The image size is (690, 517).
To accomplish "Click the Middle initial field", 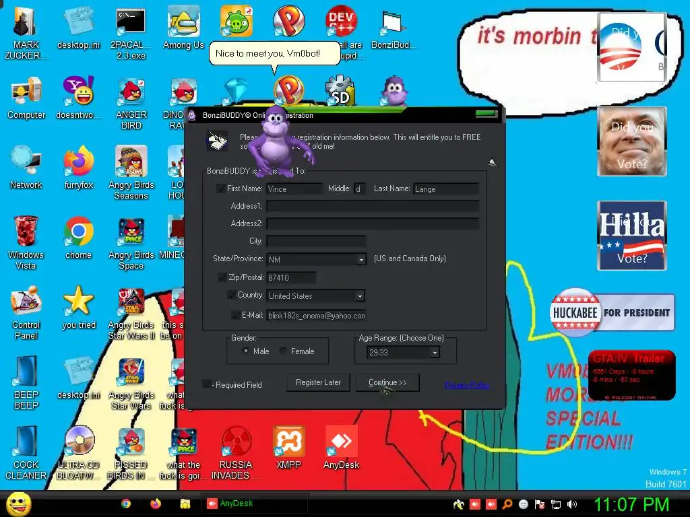I will (360, 189).
